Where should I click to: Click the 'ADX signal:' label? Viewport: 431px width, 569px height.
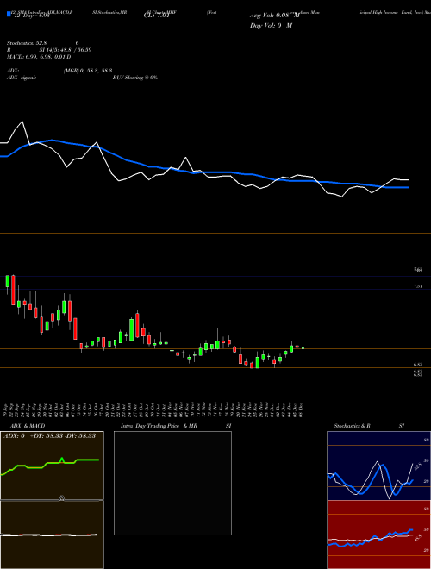click(22, 78)
